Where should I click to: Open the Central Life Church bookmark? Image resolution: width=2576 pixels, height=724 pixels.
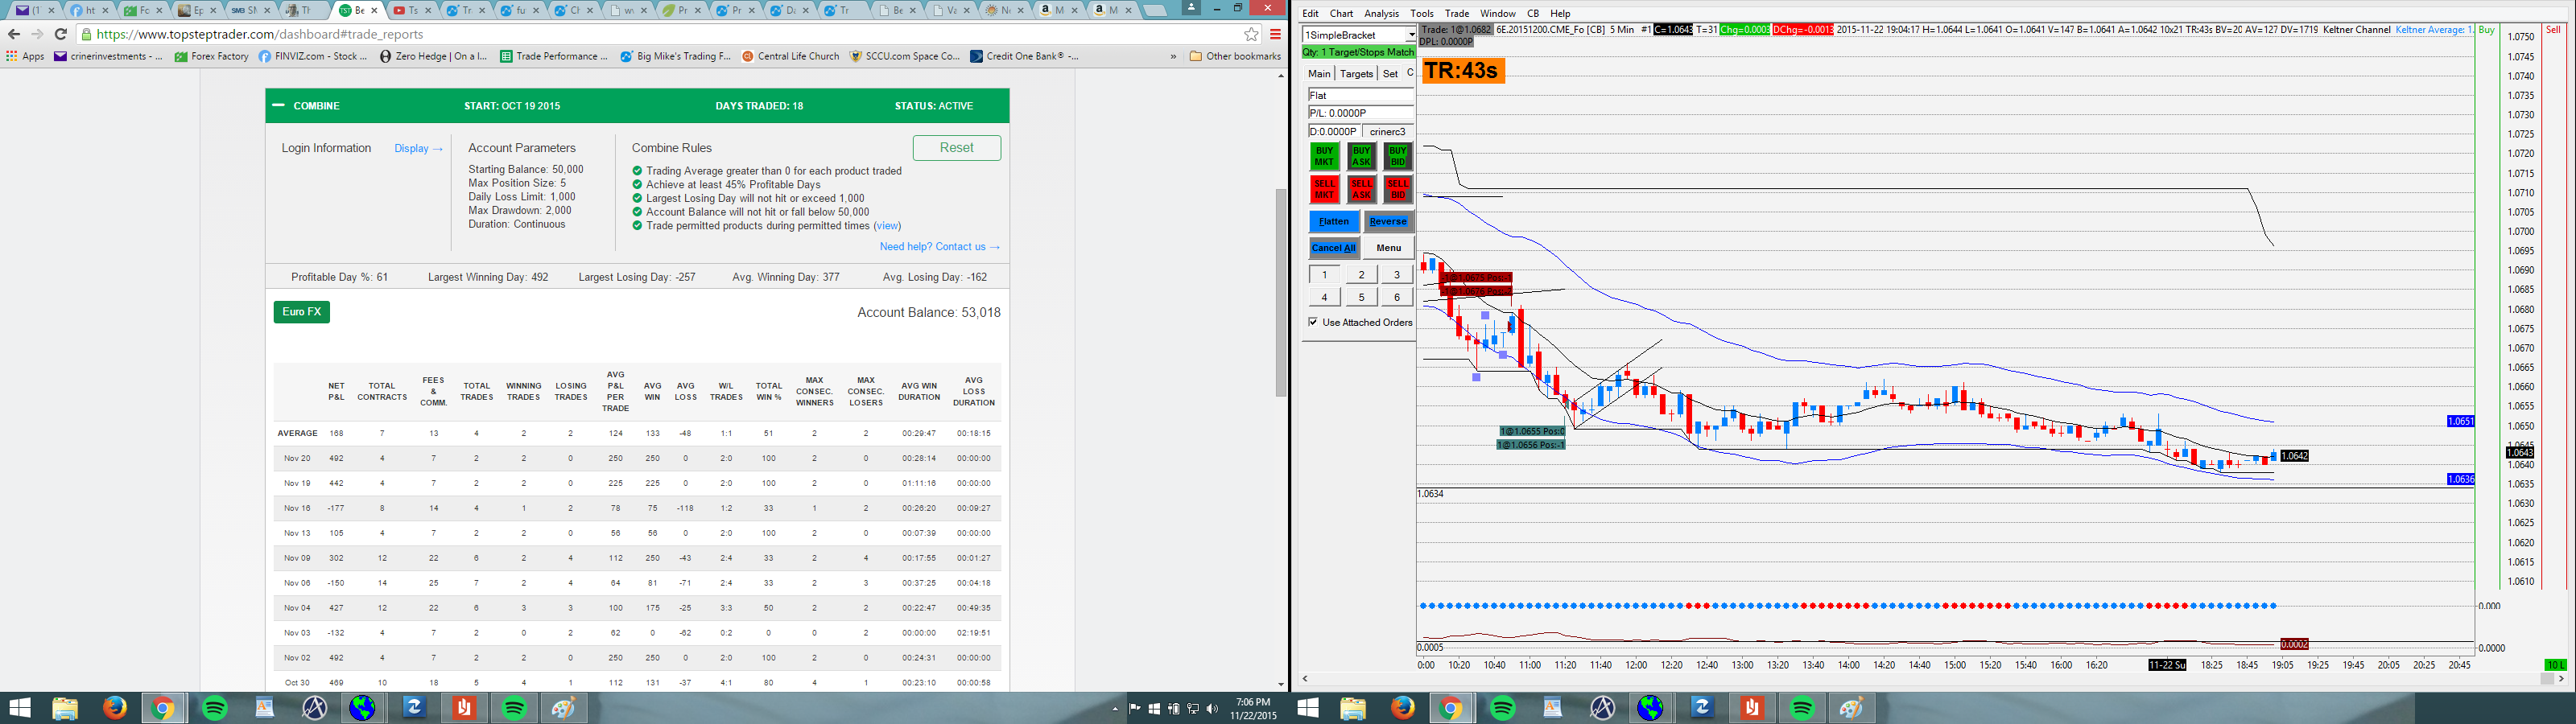tap(791, 56)
